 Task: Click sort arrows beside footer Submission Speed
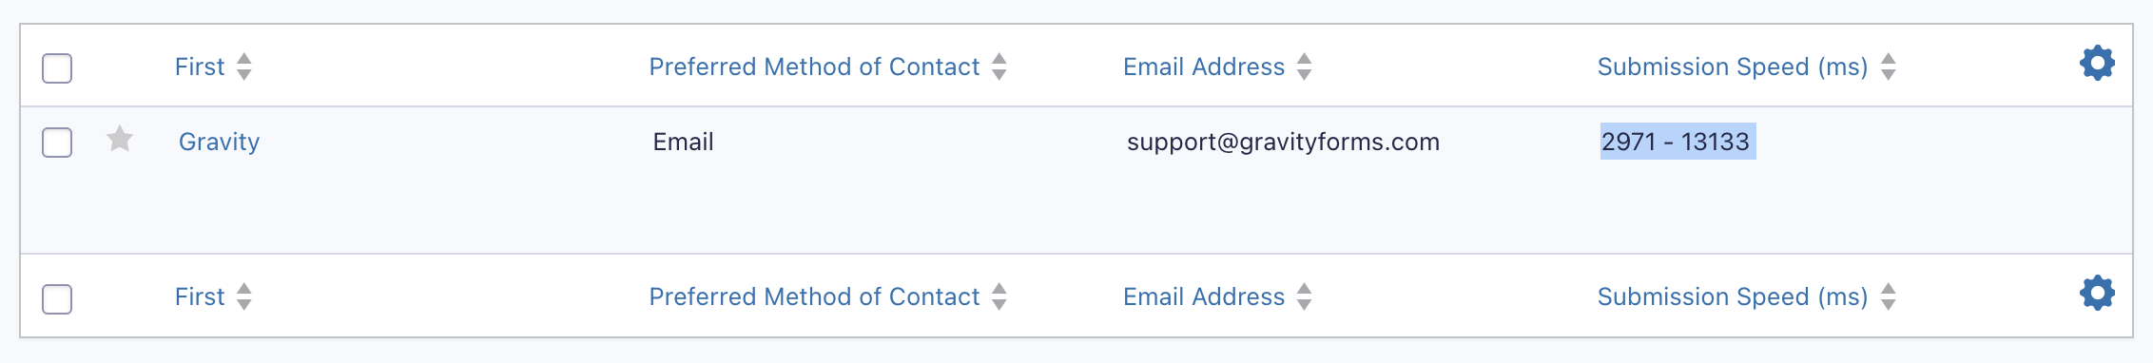pos(1889,296)
